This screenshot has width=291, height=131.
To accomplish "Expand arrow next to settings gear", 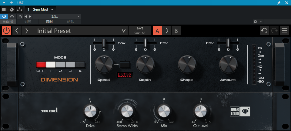I will point(261,22).
